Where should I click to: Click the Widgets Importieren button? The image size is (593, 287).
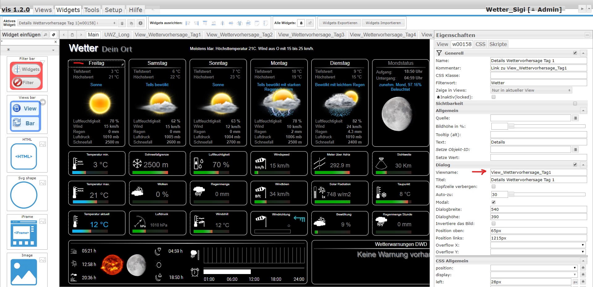[x=383, y=23]
